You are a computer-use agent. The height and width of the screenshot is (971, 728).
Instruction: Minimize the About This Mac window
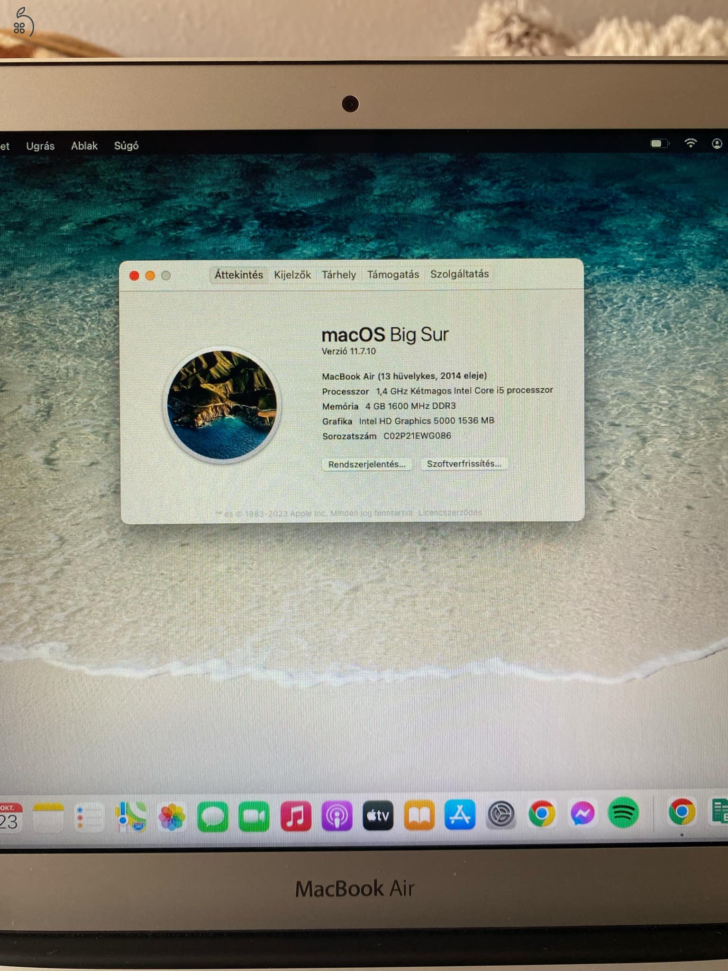coord(150,275)
